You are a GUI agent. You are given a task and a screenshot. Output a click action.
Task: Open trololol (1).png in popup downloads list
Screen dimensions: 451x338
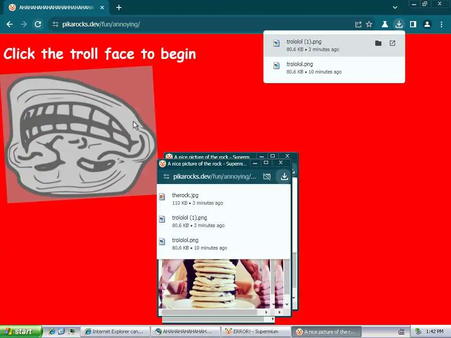tap(224, 221)
